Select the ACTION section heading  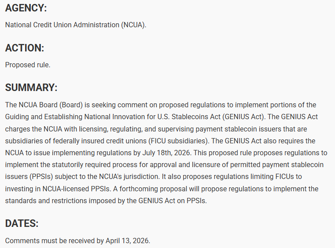(x=25, y=48)
